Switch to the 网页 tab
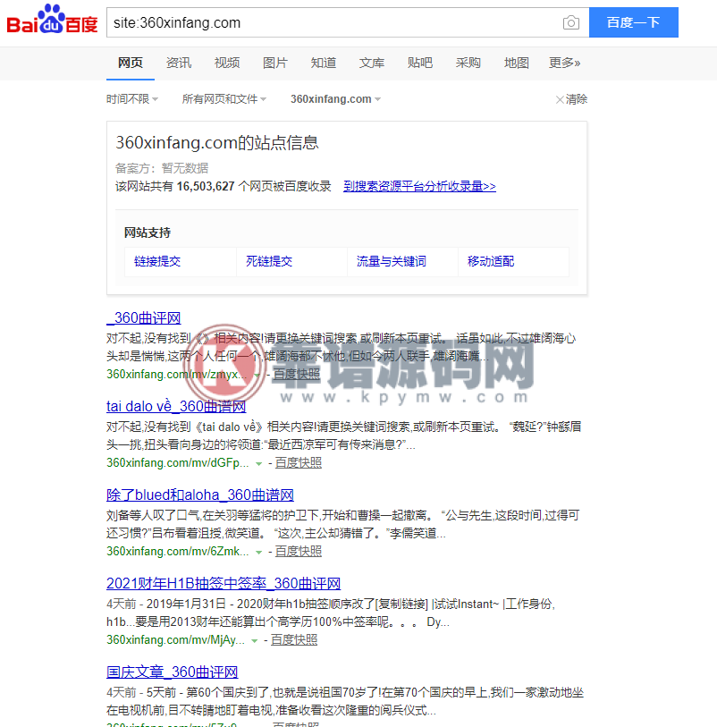Screen dimensions: 717x727 (x=131, y=63)
